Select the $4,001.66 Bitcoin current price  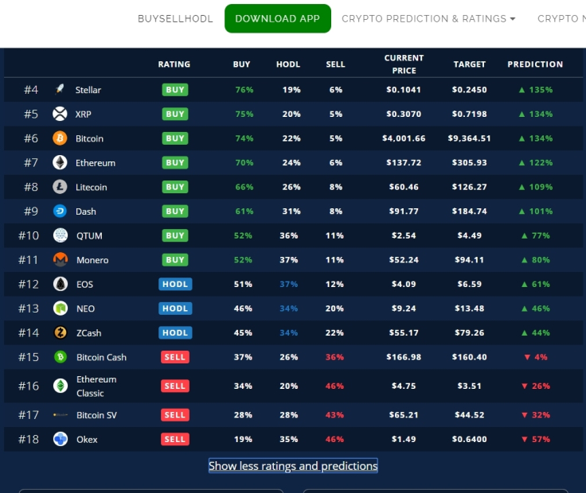[404, 138]
